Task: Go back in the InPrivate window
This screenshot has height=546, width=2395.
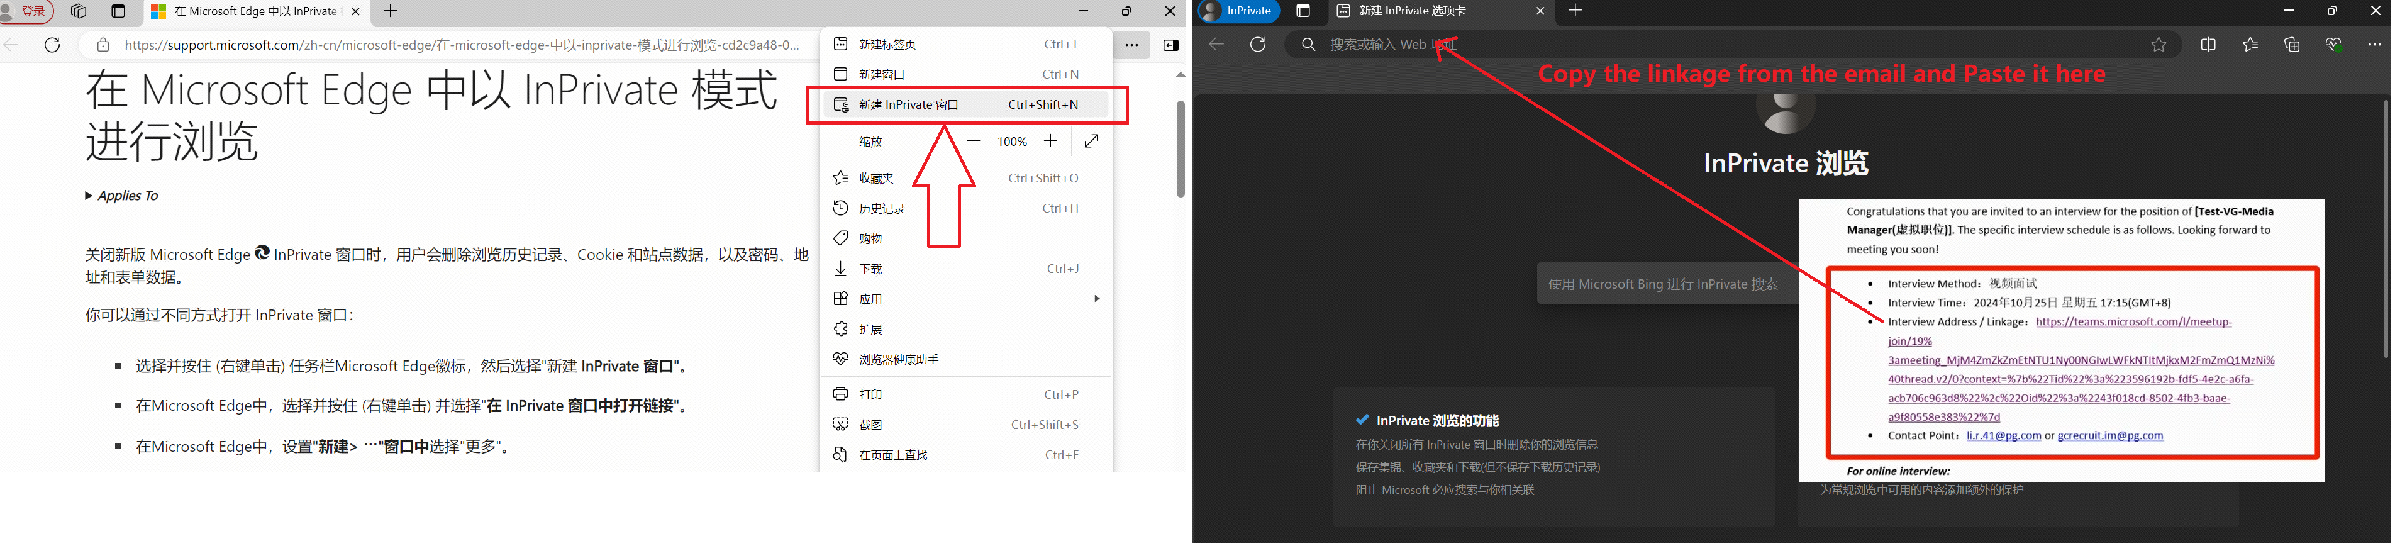Action: [1216, 45]
